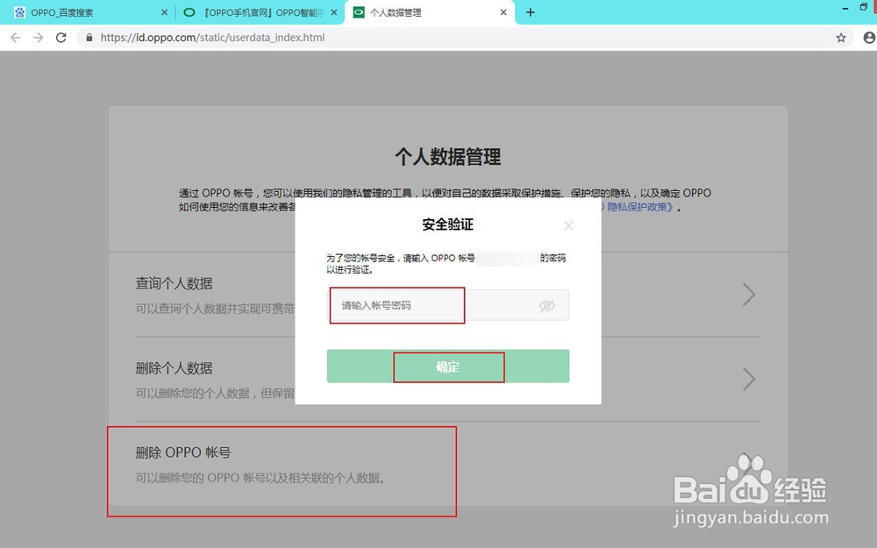Switch to the OPPO手机官网 tab

point(260,12)
